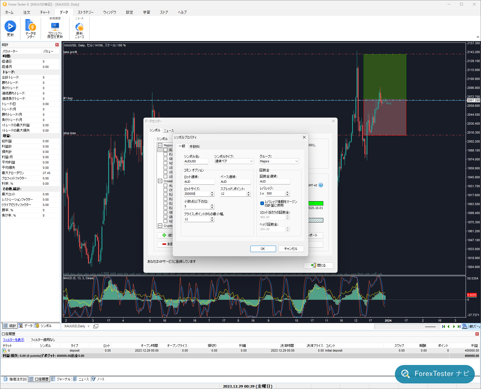Click the シンボル名 field containing AUDUSD
481x389 pixels.
[x=196, y=161]
